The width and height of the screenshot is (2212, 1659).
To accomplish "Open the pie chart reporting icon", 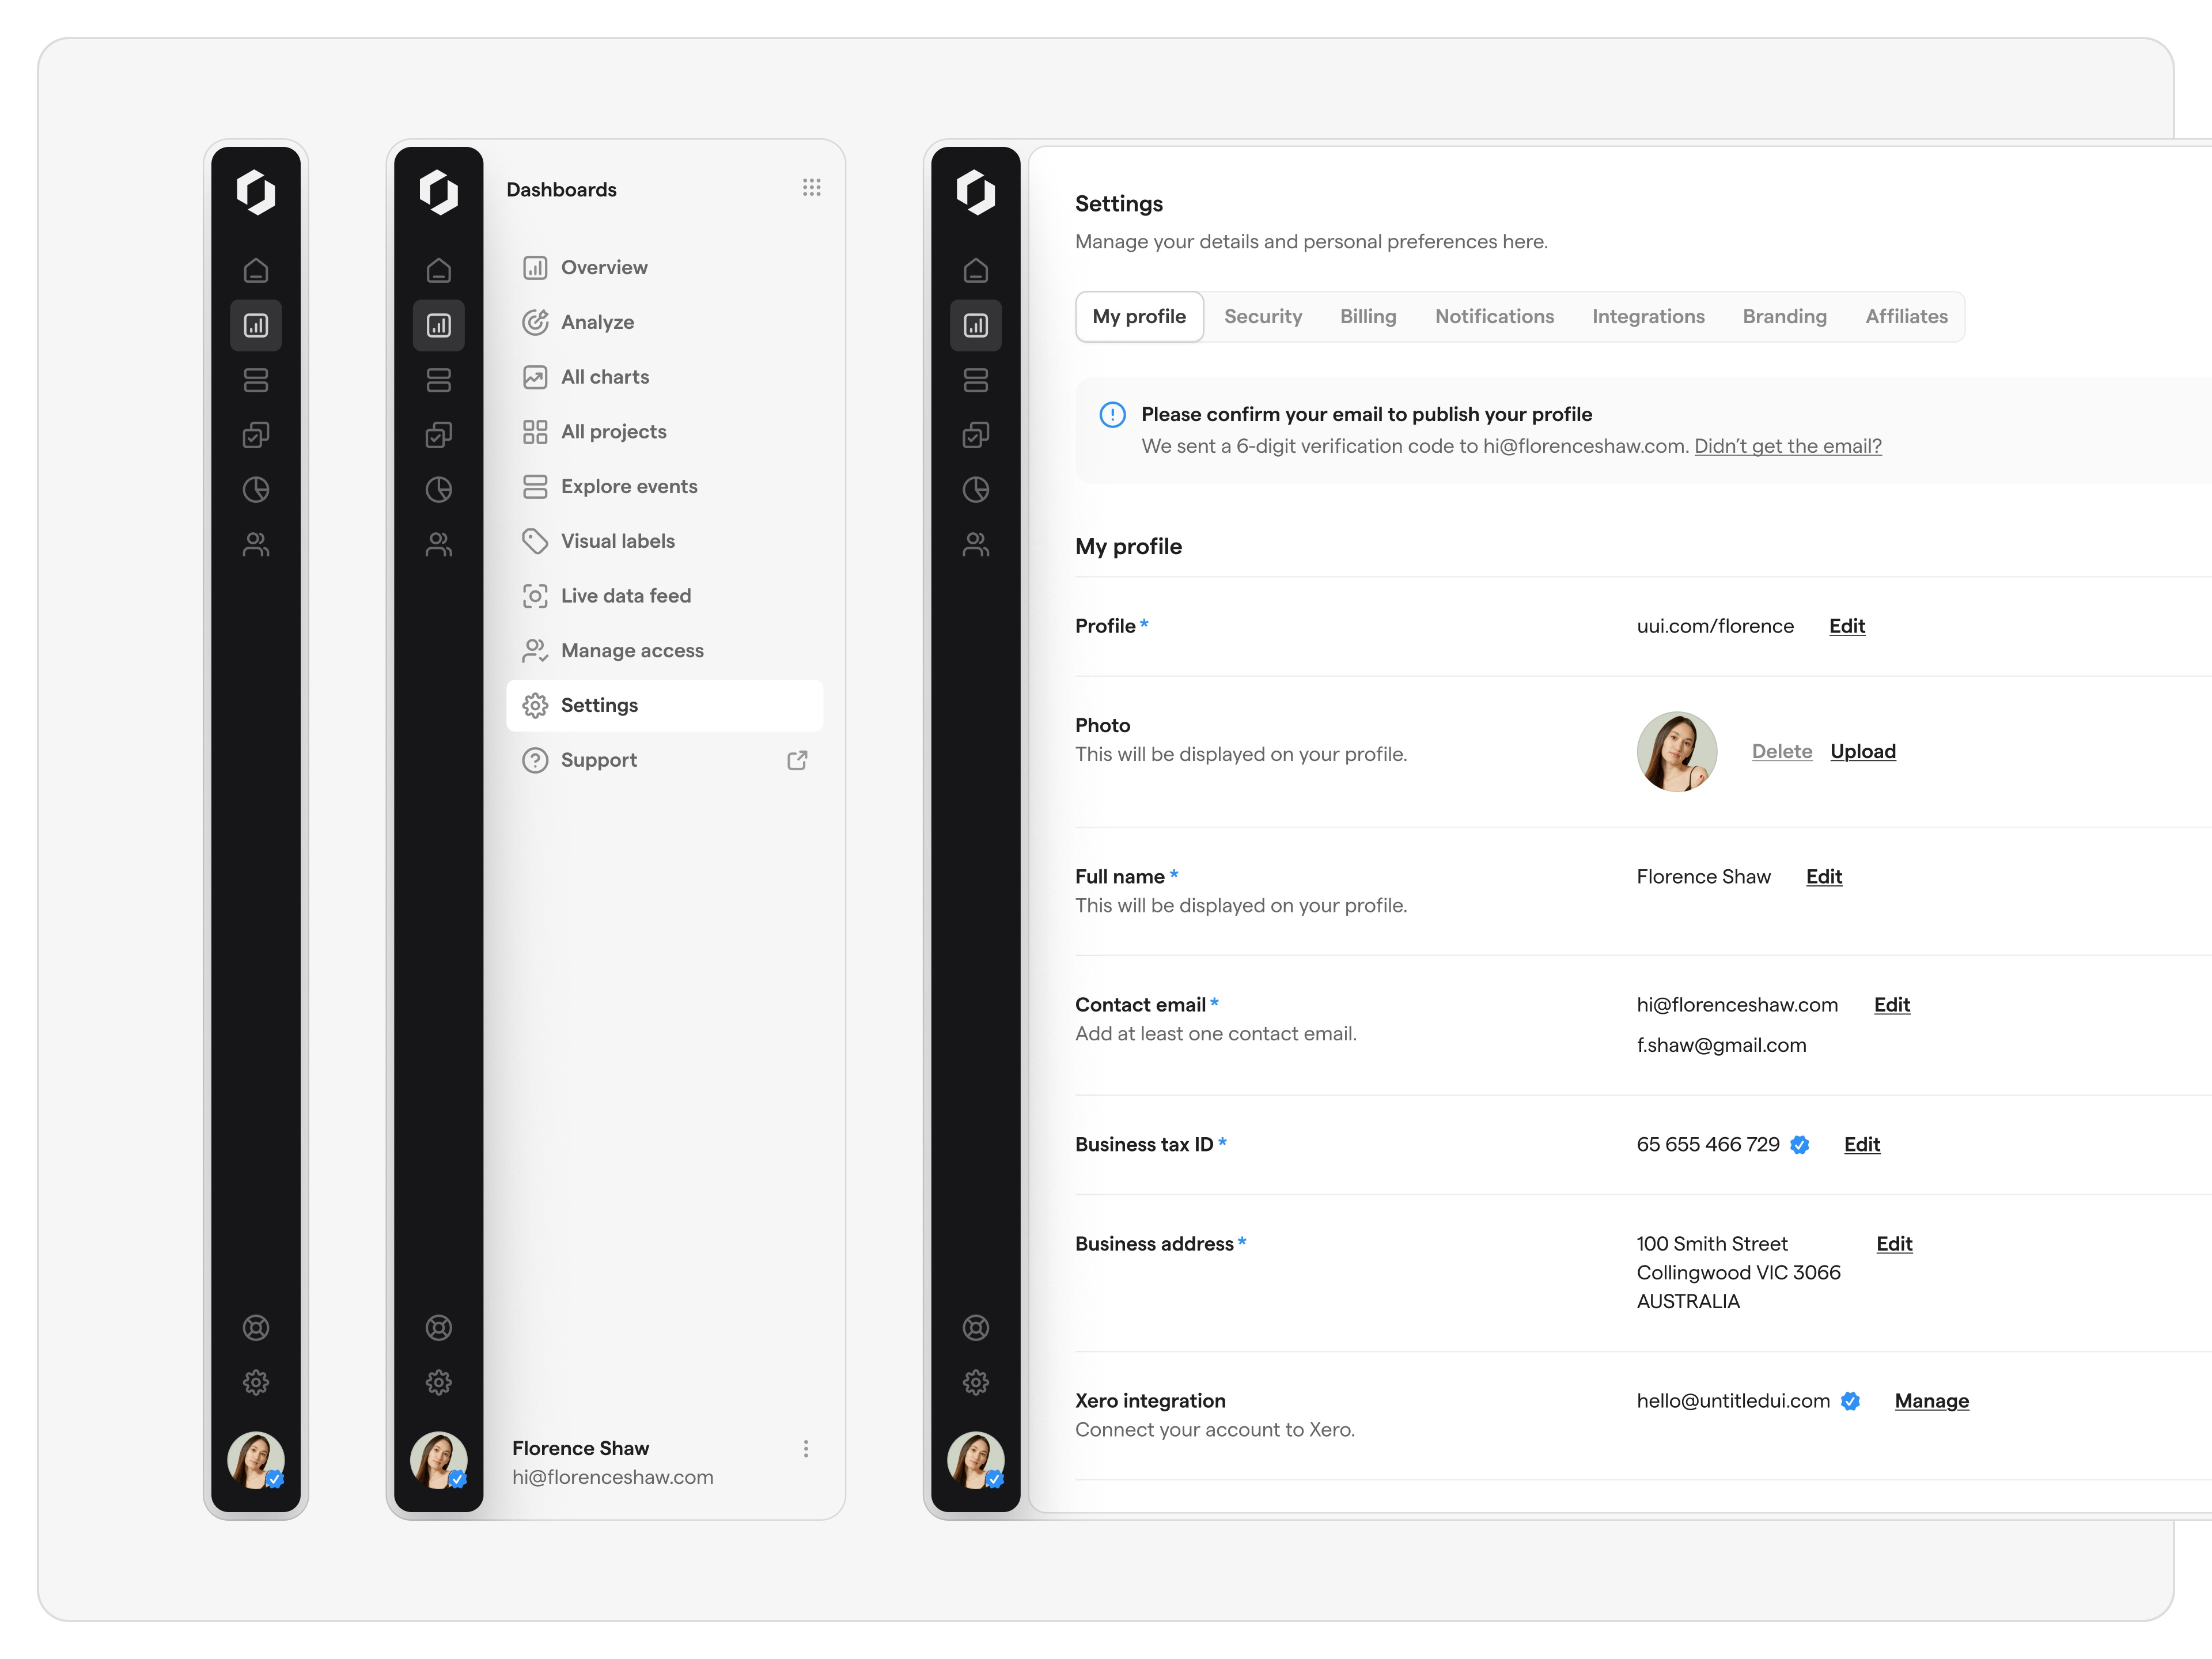I will [x=257, y=489].
